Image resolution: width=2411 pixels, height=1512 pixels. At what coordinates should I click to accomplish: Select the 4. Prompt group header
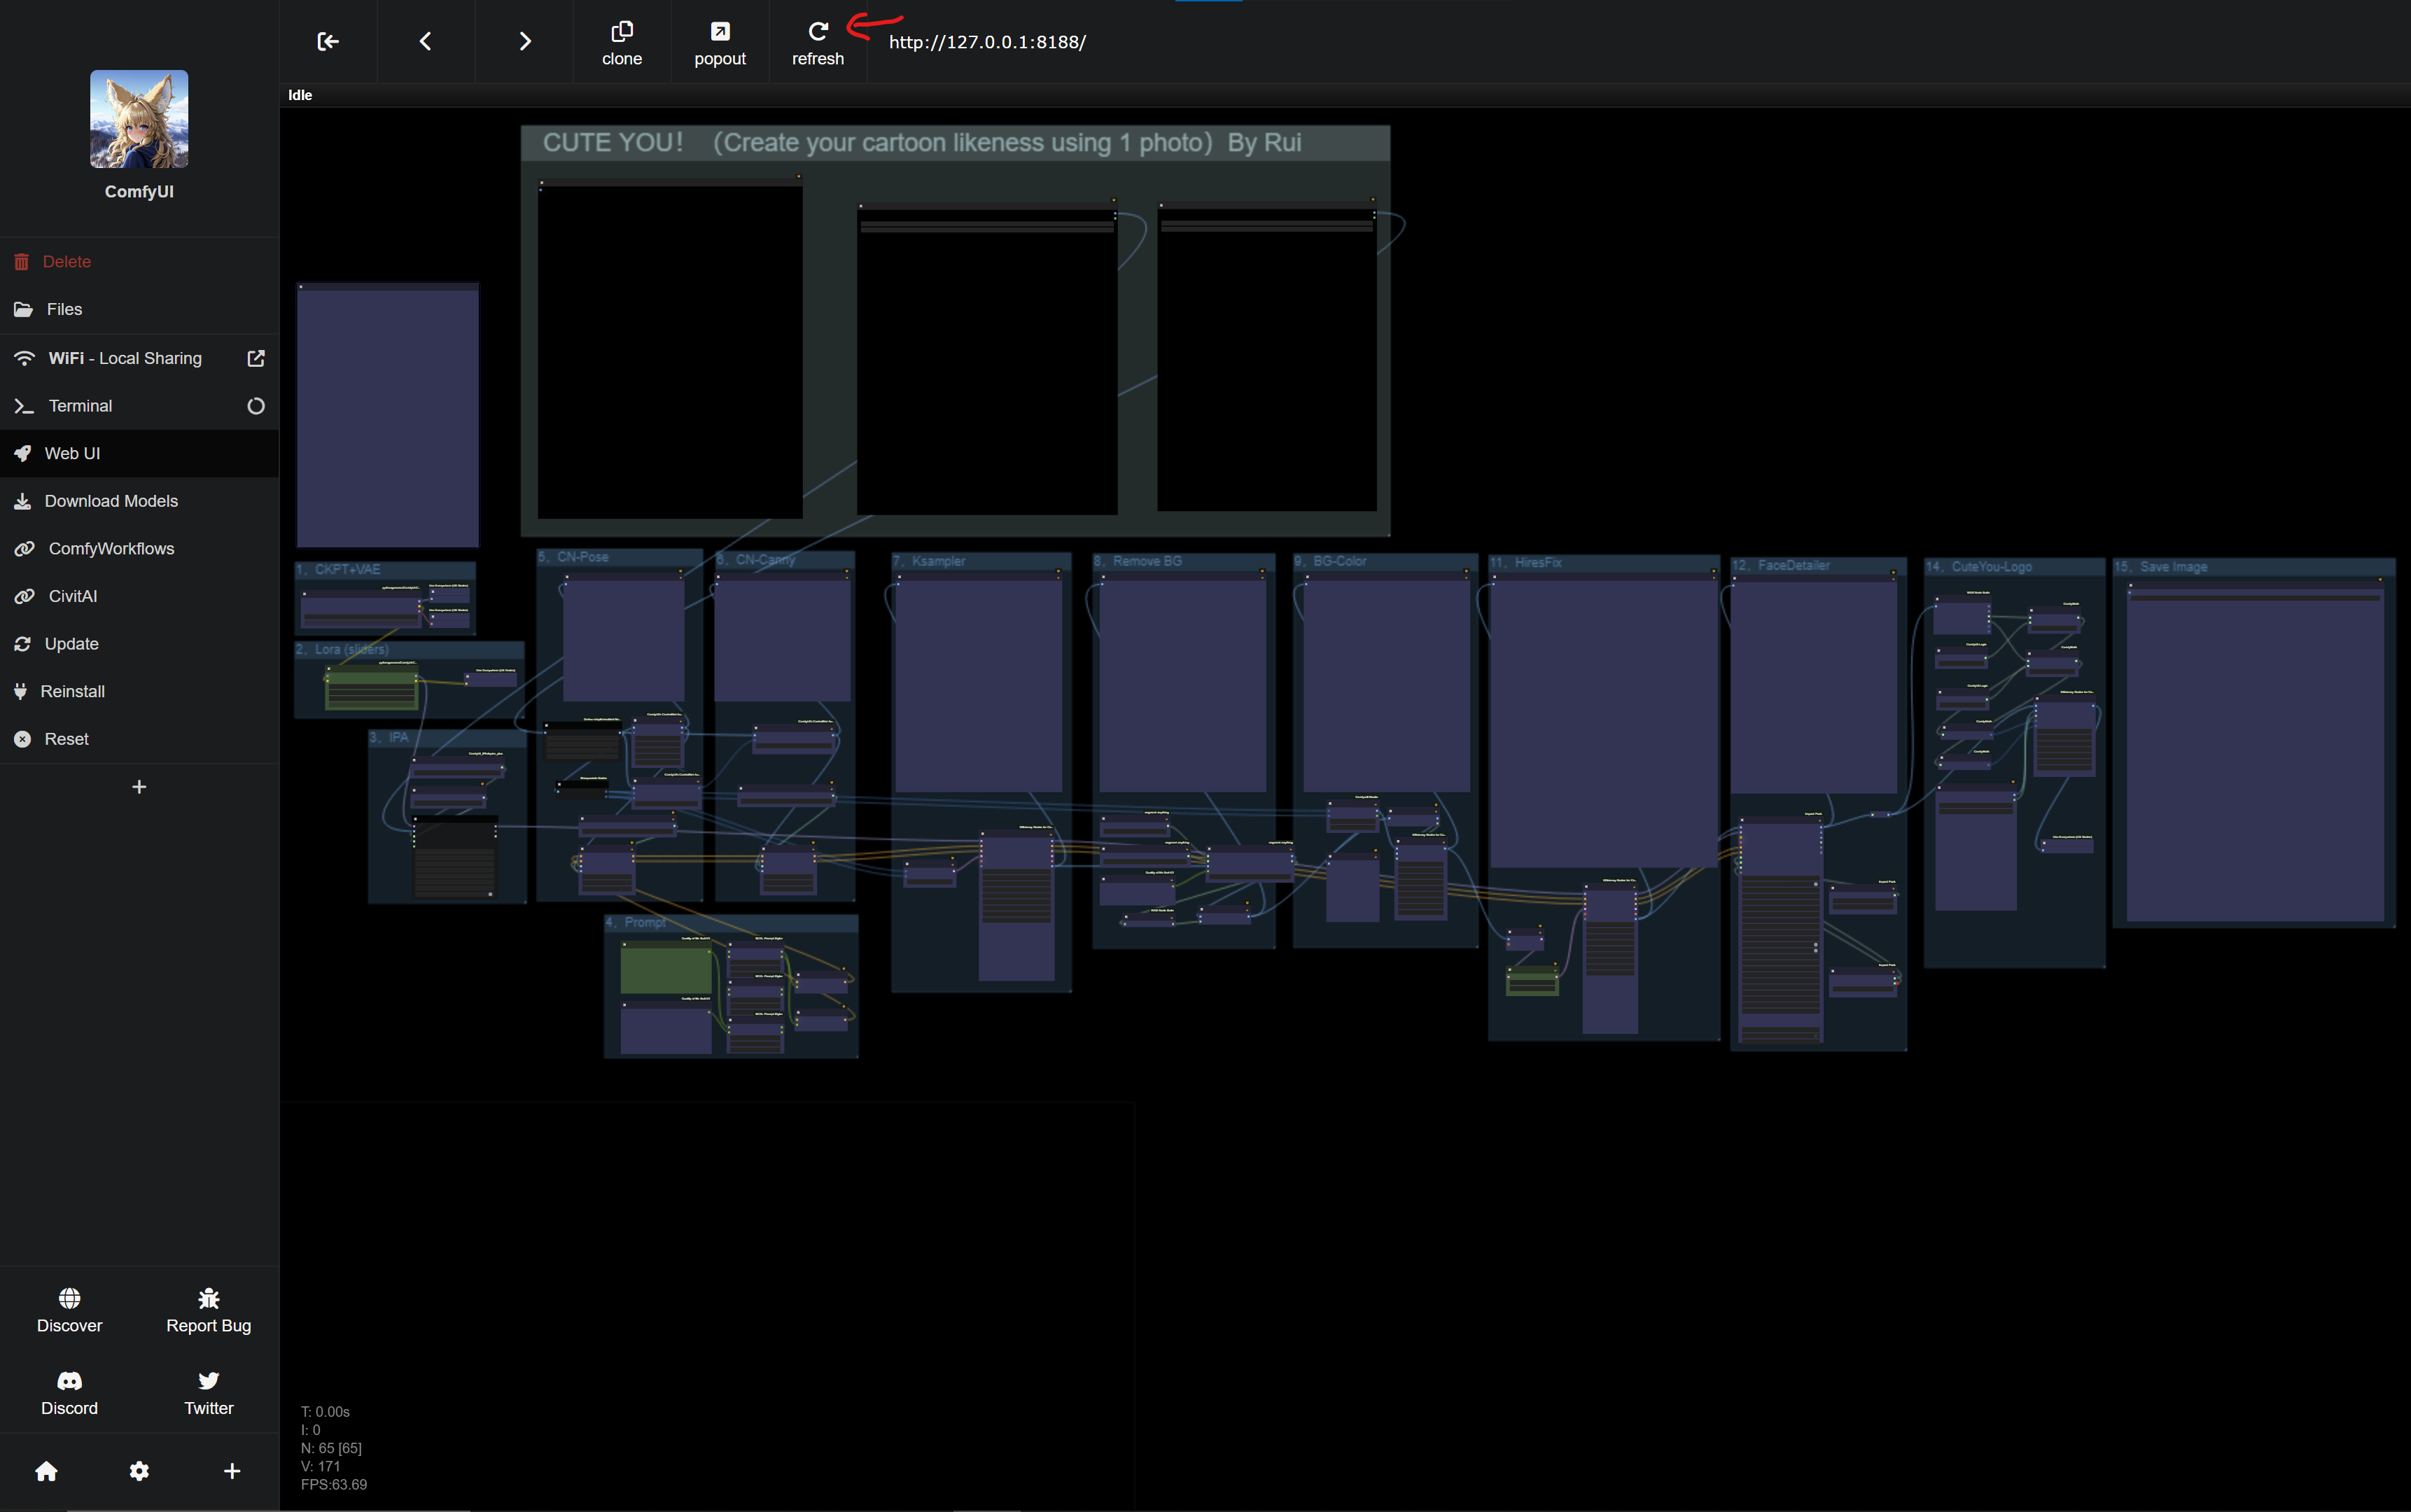click(731, 922)
